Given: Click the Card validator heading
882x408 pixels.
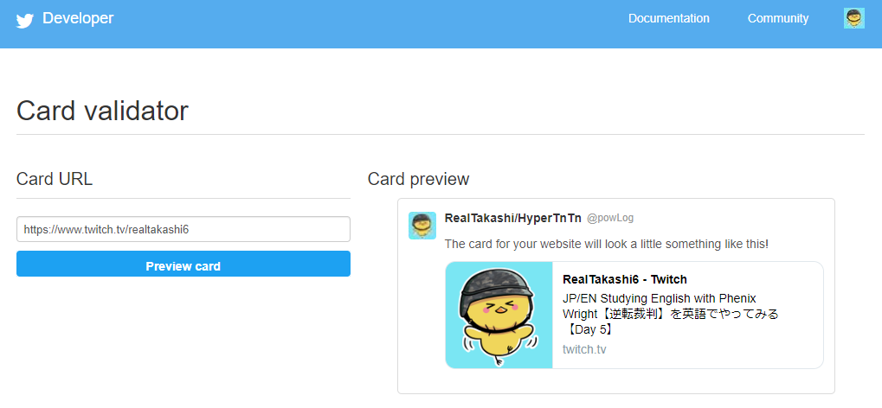Looking at the screenshot, I should (x=102, y=111).
